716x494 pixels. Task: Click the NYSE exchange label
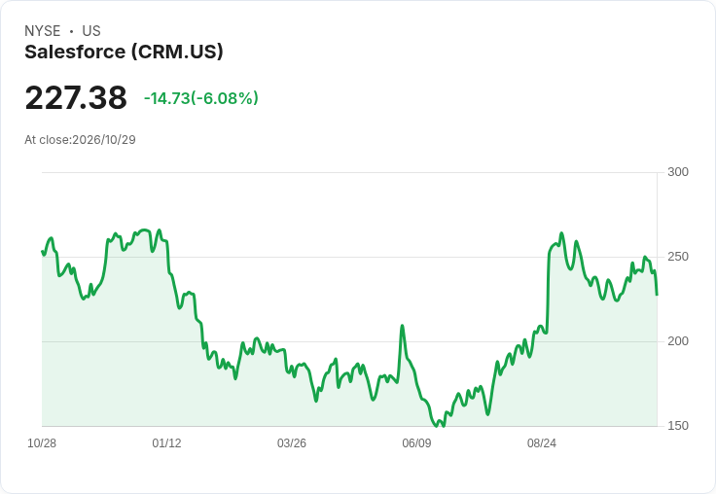(x=43, y=31)
